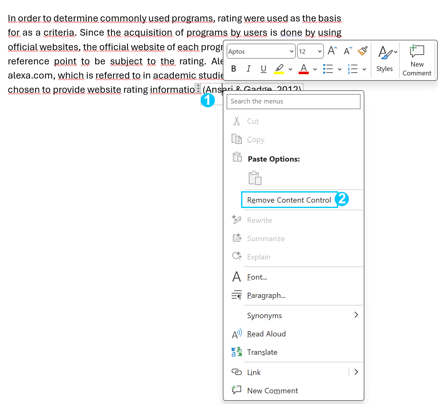Click the Format Painter brush icon

click(x=363, y=50)
